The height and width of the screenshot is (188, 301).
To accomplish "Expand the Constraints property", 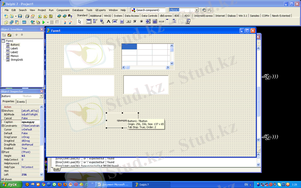I will 3,126.
